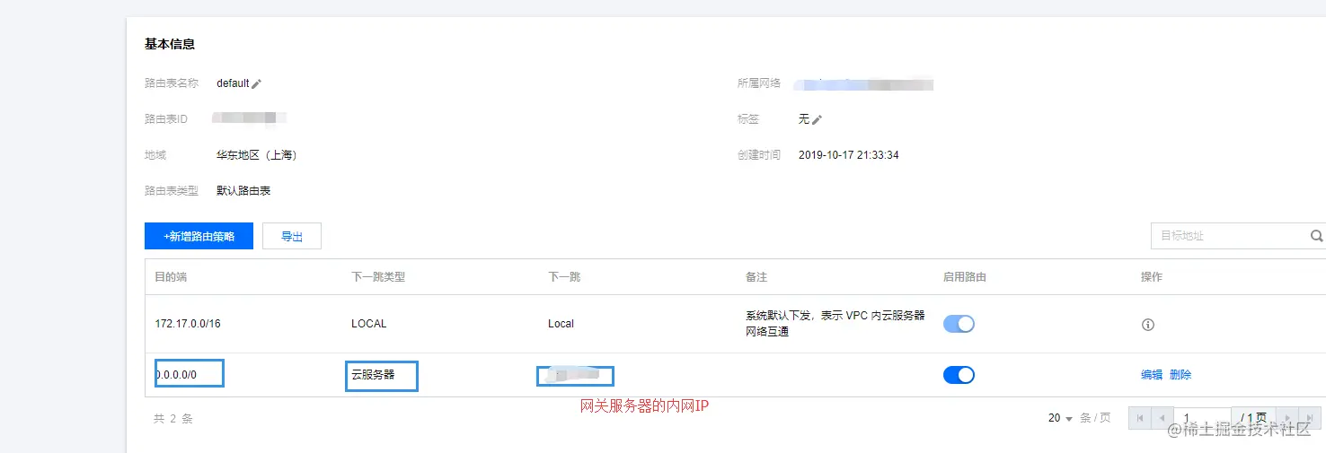Screen dimensions: 1326x453
Task: Click +新增路由策略 button
Action: coord(199,236)
